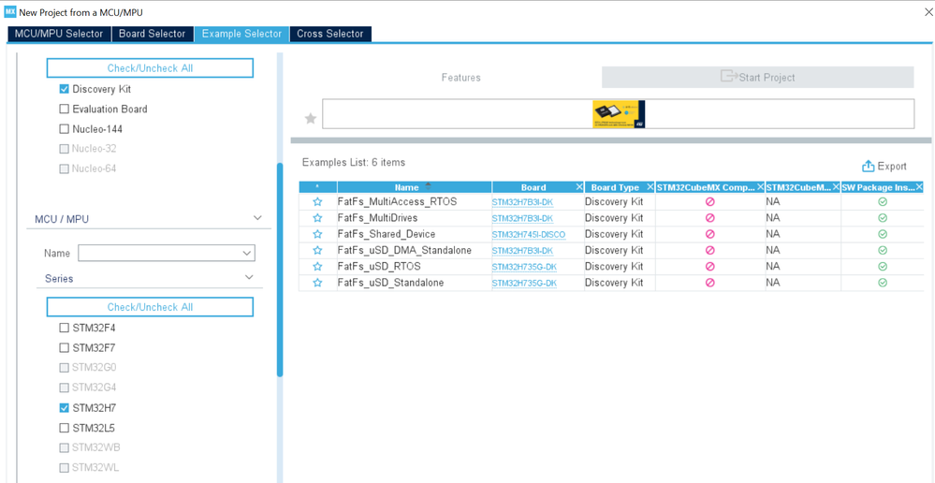Image resolution: width=935 pixels, height=483 pixels.
Task: Star the FatFs_uSD_RTOS example
Action: tap(317, 267)
